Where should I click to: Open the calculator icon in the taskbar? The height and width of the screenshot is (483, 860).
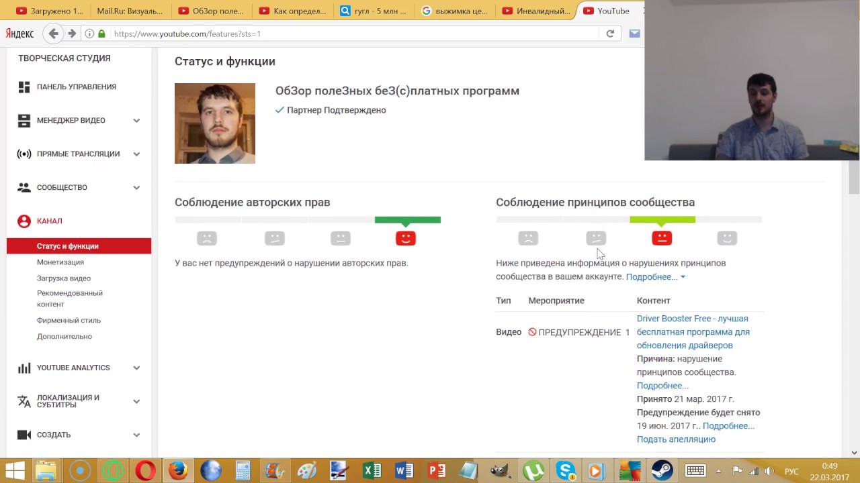coord(243,470)
